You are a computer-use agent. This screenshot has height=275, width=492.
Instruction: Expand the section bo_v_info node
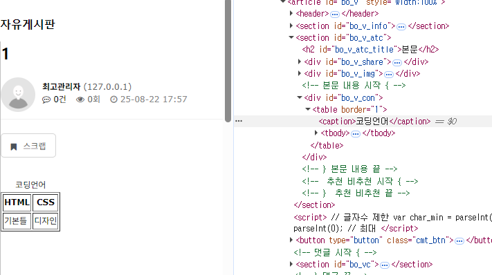291,26
